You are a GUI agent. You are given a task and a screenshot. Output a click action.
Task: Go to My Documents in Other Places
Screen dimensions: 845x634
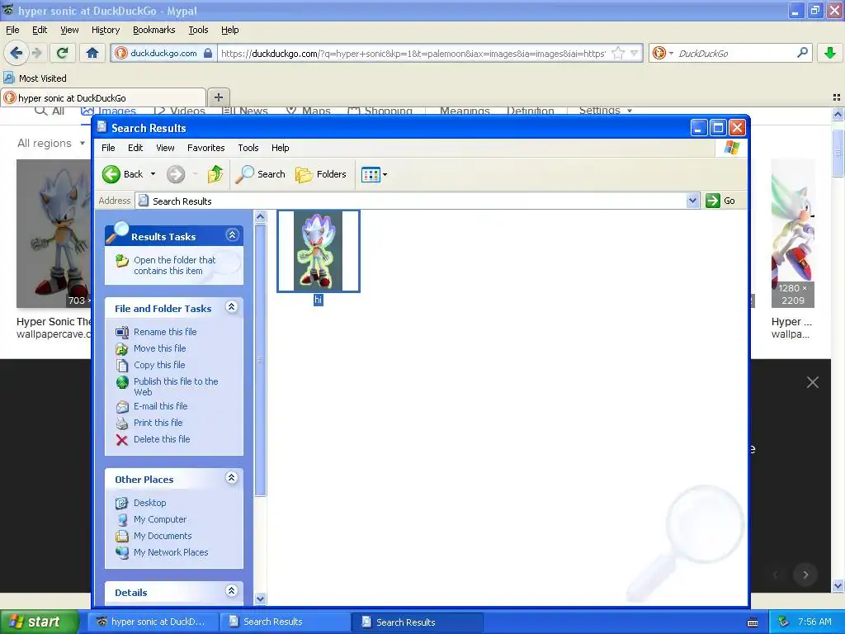click(163, 536)
